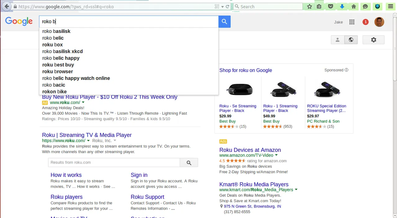The width and height of the screenshot is (397, 218).
Task: Select suggestion 'roko belic happy'
Action: (129, 58)
